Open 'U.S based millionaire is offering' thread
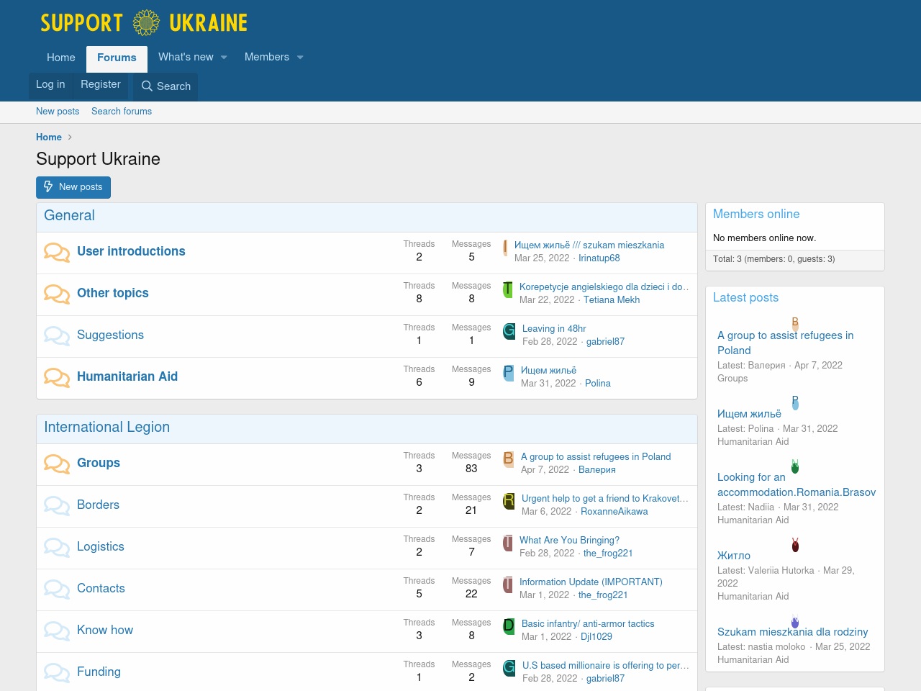This screenshot has height=691, width=921. [606, 666]
